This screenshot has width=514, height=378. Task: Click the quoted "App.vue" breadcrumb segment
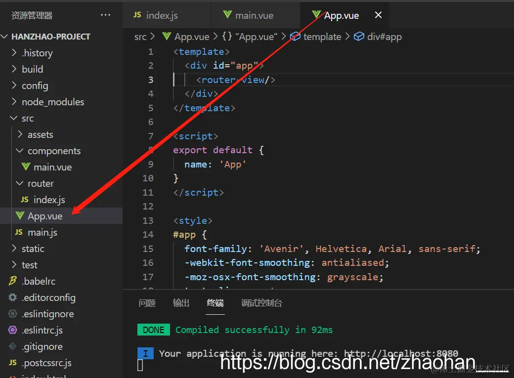[257, 37]
